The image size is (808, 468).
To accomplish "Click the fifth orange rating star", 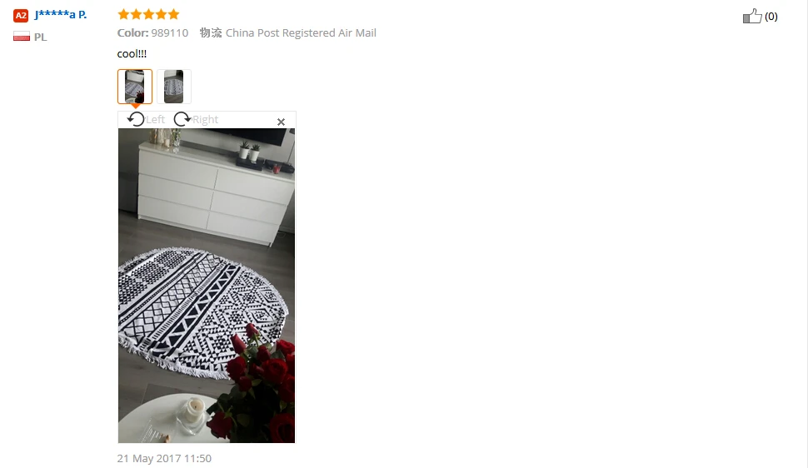I will 173,14.
